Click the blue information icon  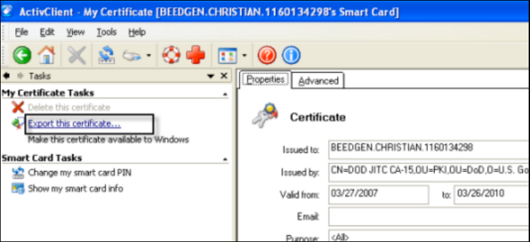click(291, 55)
